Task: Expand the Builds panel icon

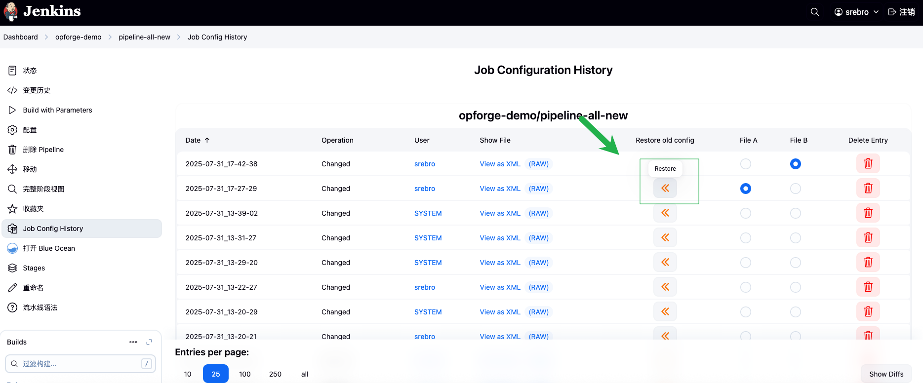Action: click(149, 342)
